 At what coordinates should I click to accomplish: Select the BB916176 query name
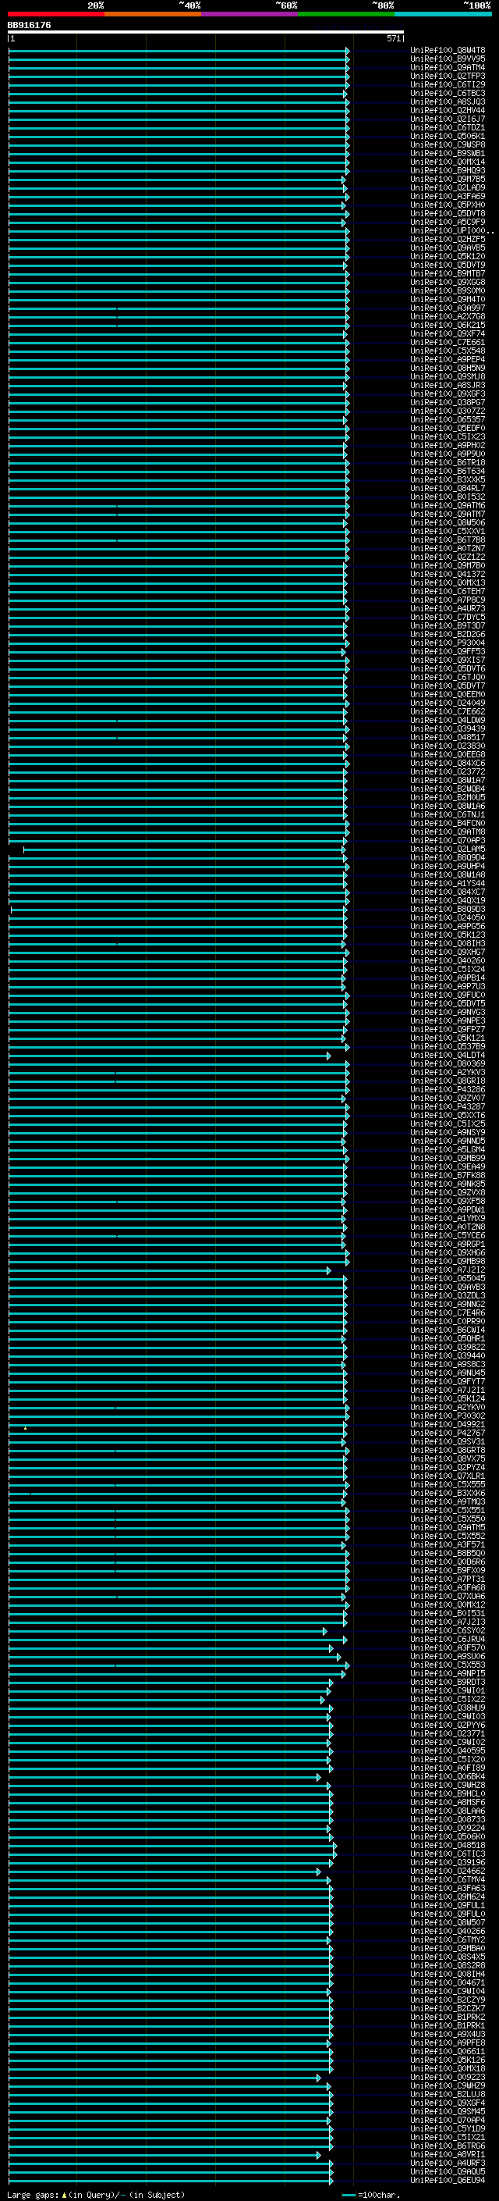pos(29,26)
